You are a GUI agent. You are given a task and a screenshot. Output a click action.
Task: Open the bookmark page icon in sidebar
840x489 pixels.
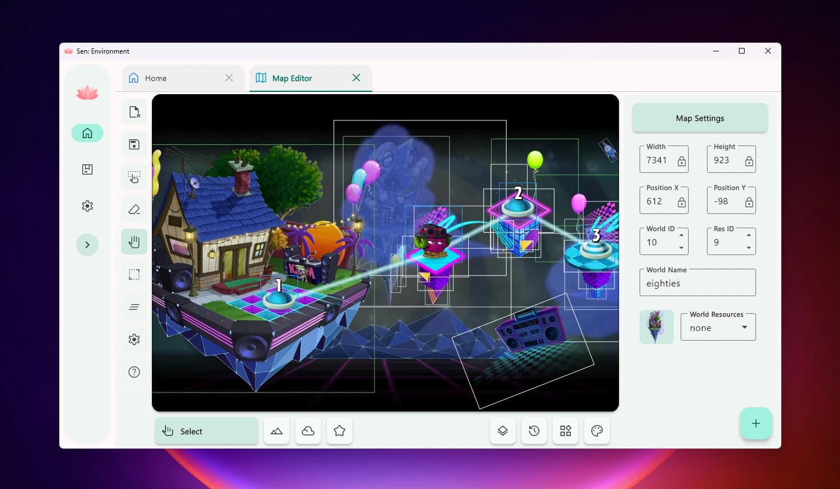87,169
